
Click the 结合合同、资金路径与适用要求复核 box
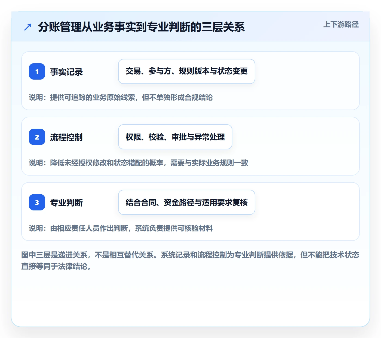[187, 202]
